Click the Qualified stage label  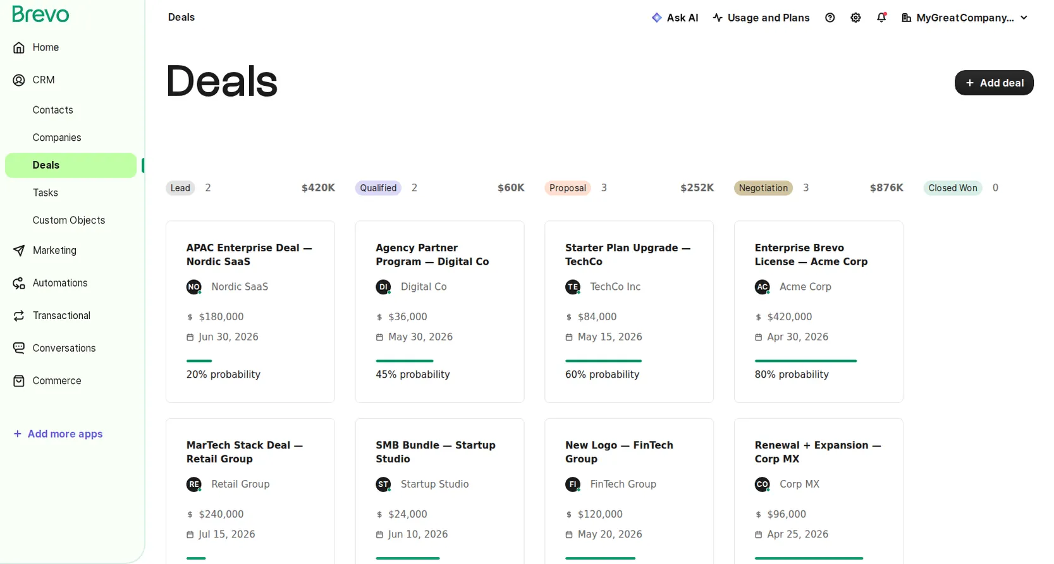point(378,188)
